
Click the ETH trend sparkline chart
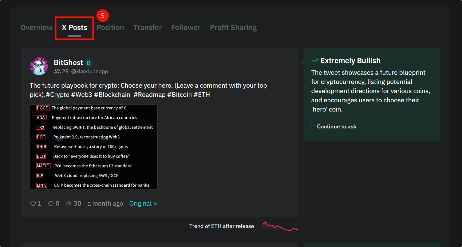[280, 226]
